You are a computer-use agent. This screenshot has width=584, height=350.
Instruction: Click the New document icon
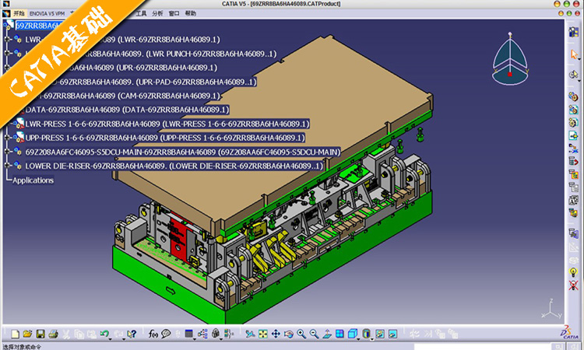coord(15,334)
